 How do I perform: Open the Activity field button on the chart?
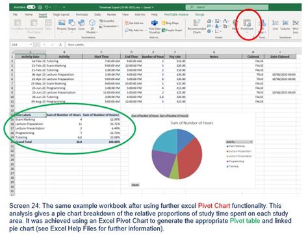coord(239,142)
